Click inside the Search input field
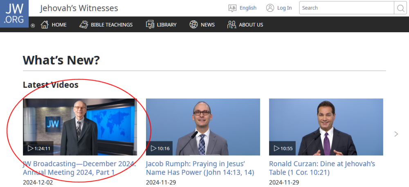Viewport: 409px width, 187px height. point(346,8)
